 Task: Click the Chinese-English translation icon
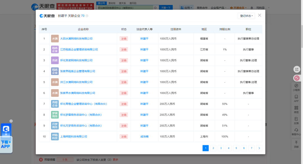pyautogui.click(x=297, y=78)
